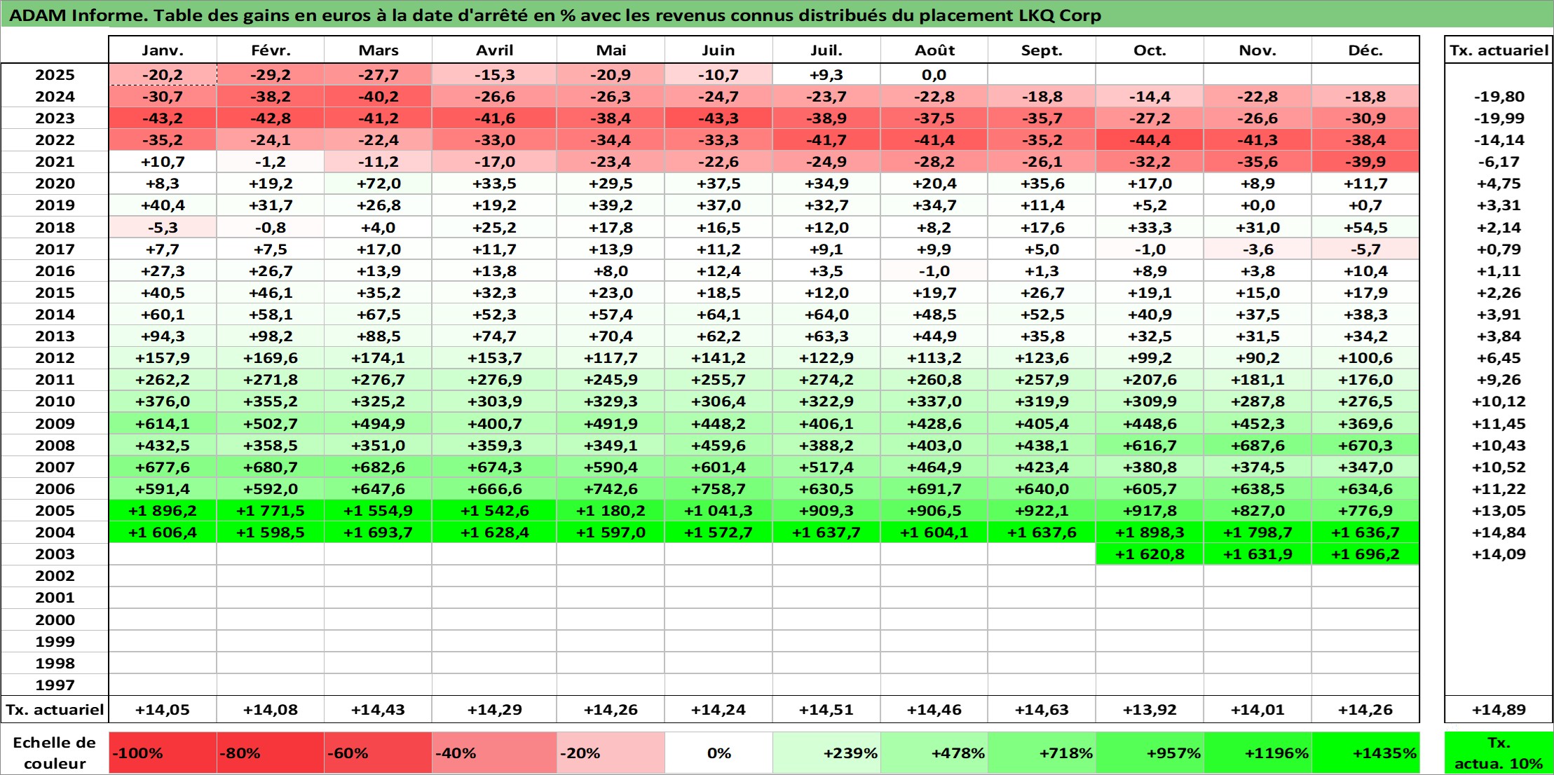Click cell +64,1 in June 2014
The width and height of the screenshot is (1554, 775).
point(718,315)
